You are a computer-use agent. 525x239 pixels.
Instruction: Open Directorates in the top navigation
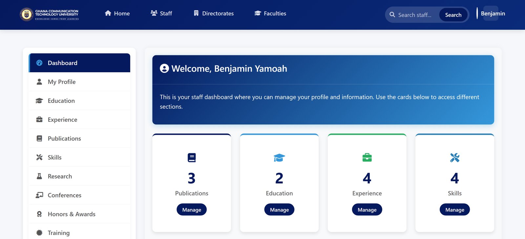[214, 13]
